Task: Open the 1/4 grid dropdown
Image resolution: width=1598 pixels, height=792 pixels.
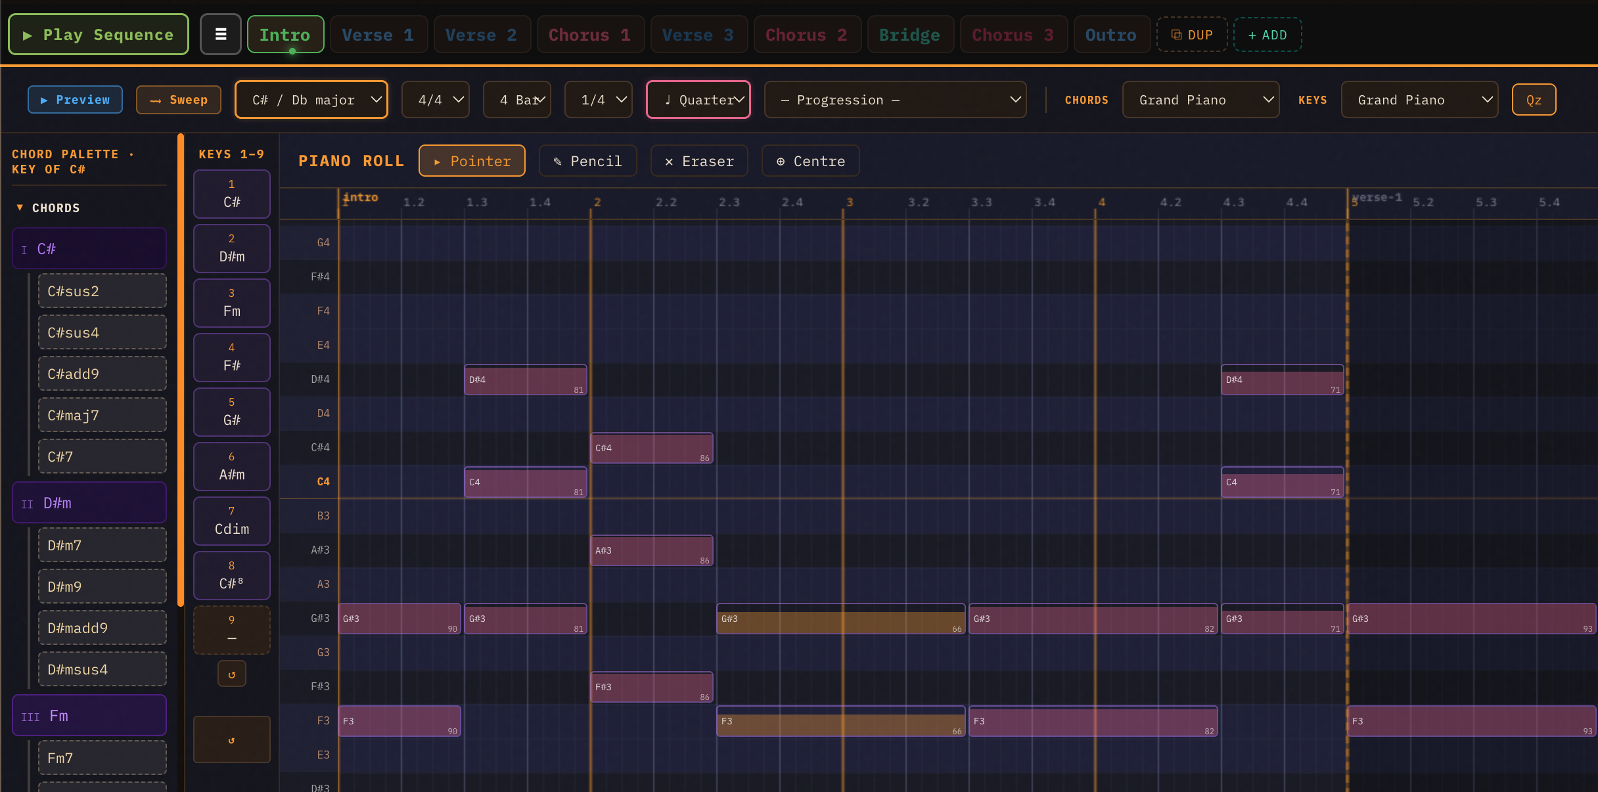Action: (x=599, y=100)
